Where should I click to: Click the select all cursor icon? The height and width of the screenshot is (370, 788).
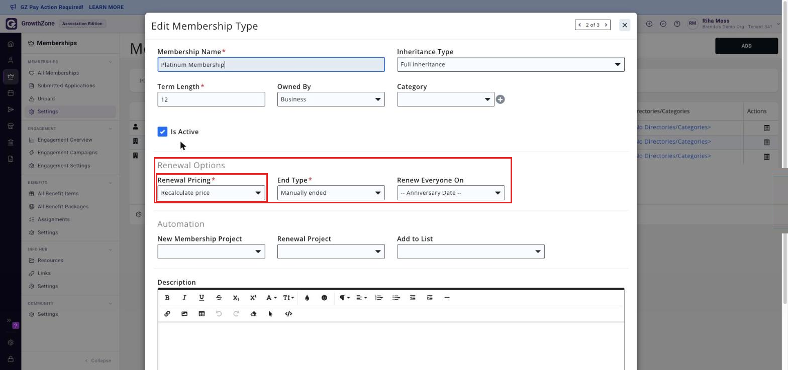(270, 314)
